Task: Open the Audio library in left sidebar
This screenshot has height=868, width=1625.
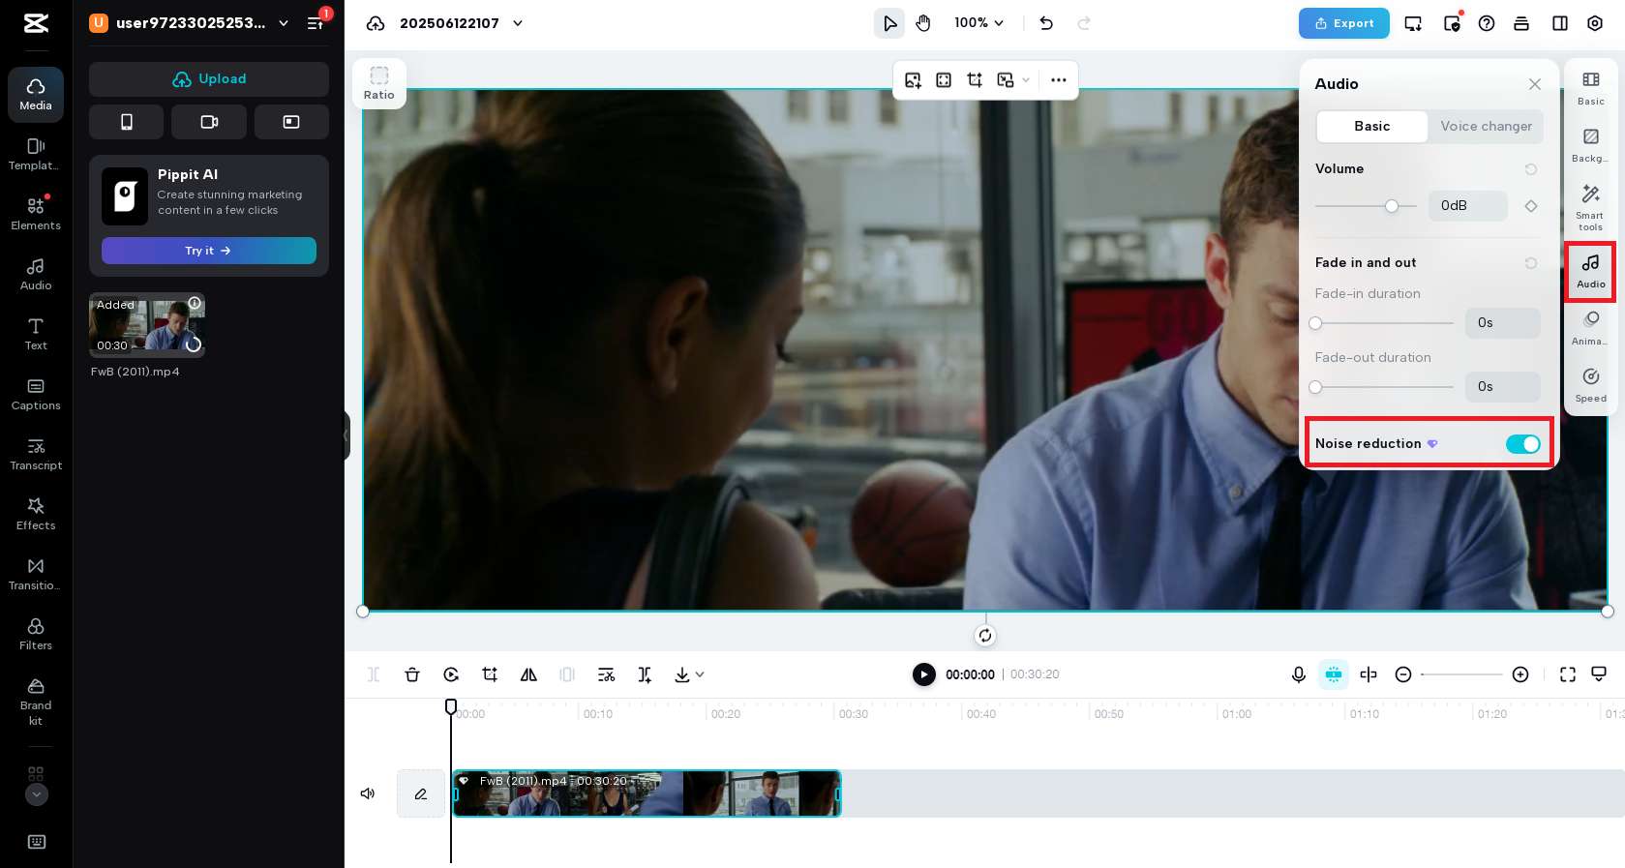Action: coord(36,274)
